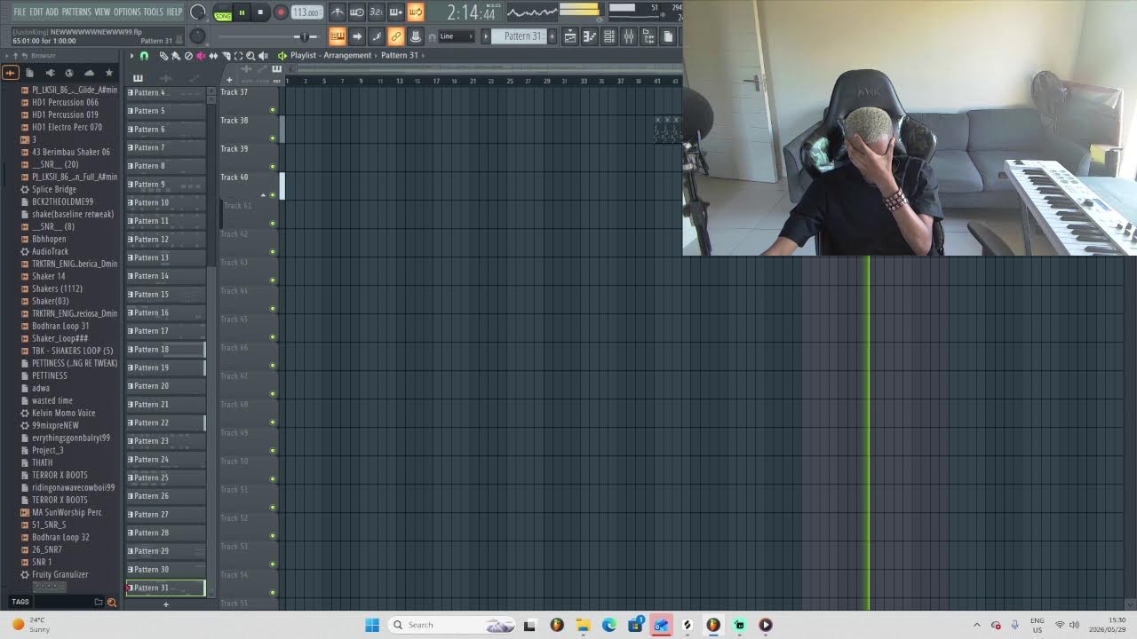
Task: Mute Track 43 with its green LED
Action: click(x=273, y=280)
